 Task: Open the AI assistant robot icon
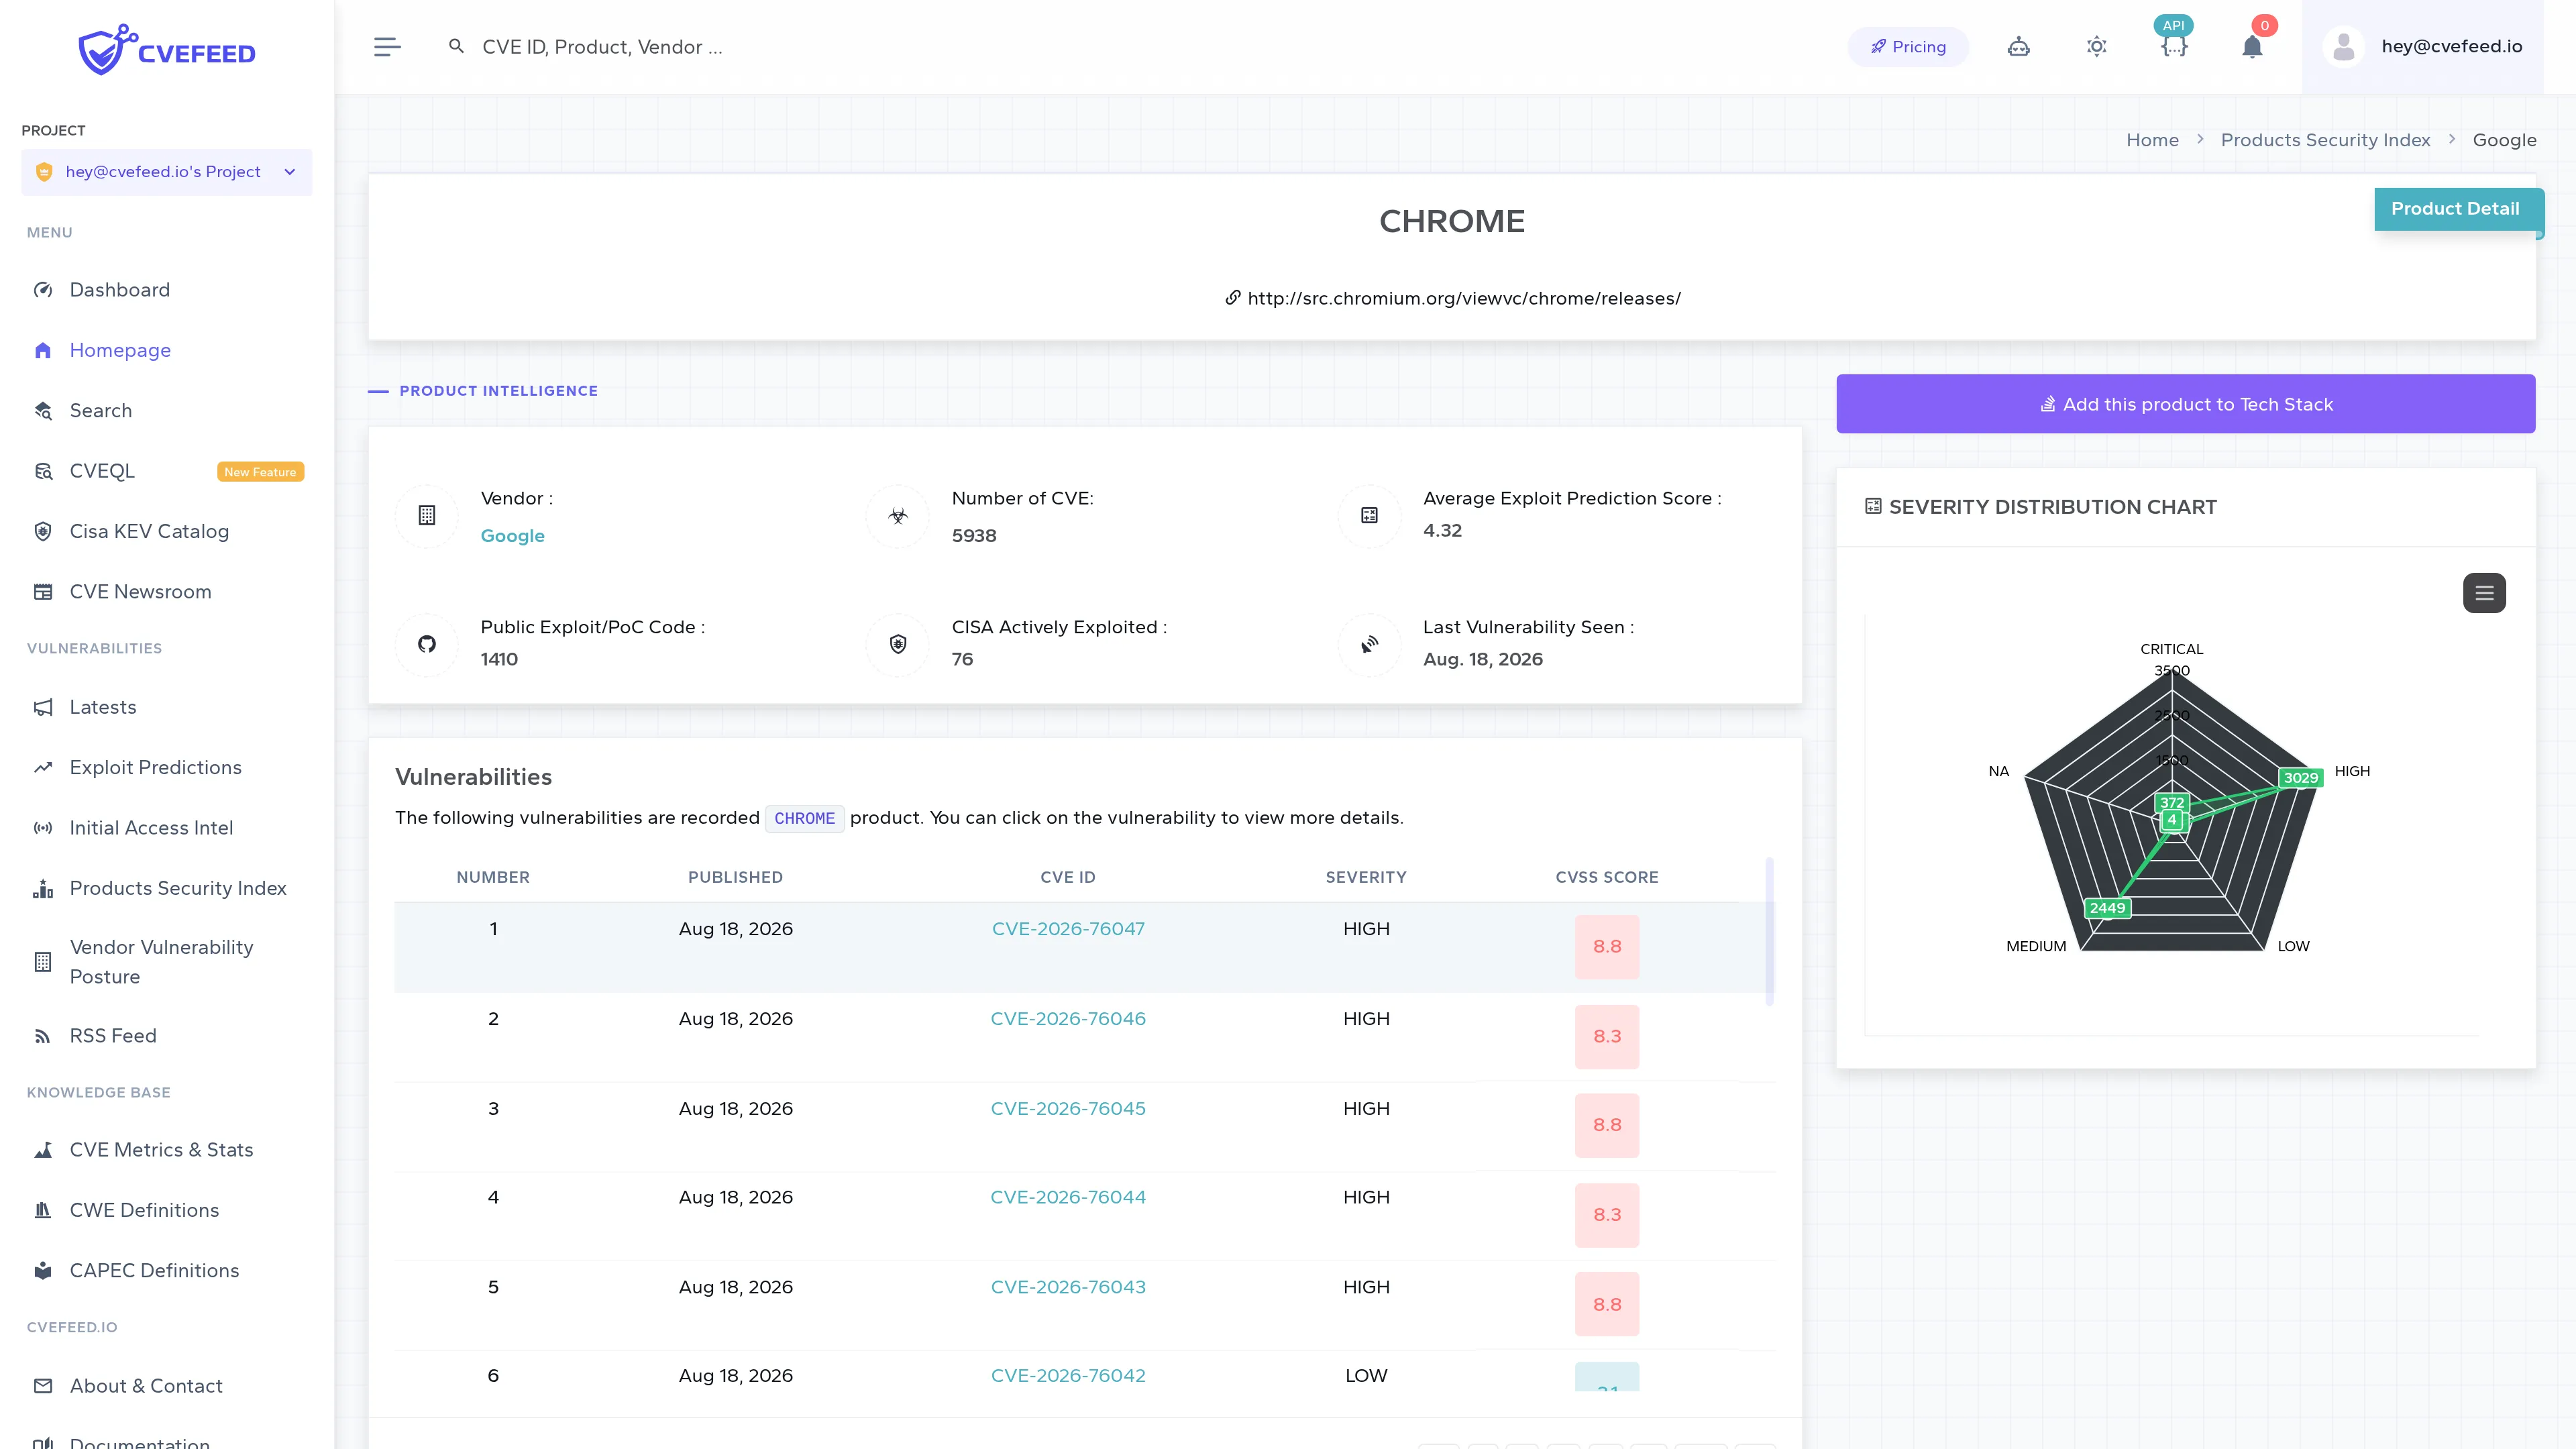click(2019, 47)
